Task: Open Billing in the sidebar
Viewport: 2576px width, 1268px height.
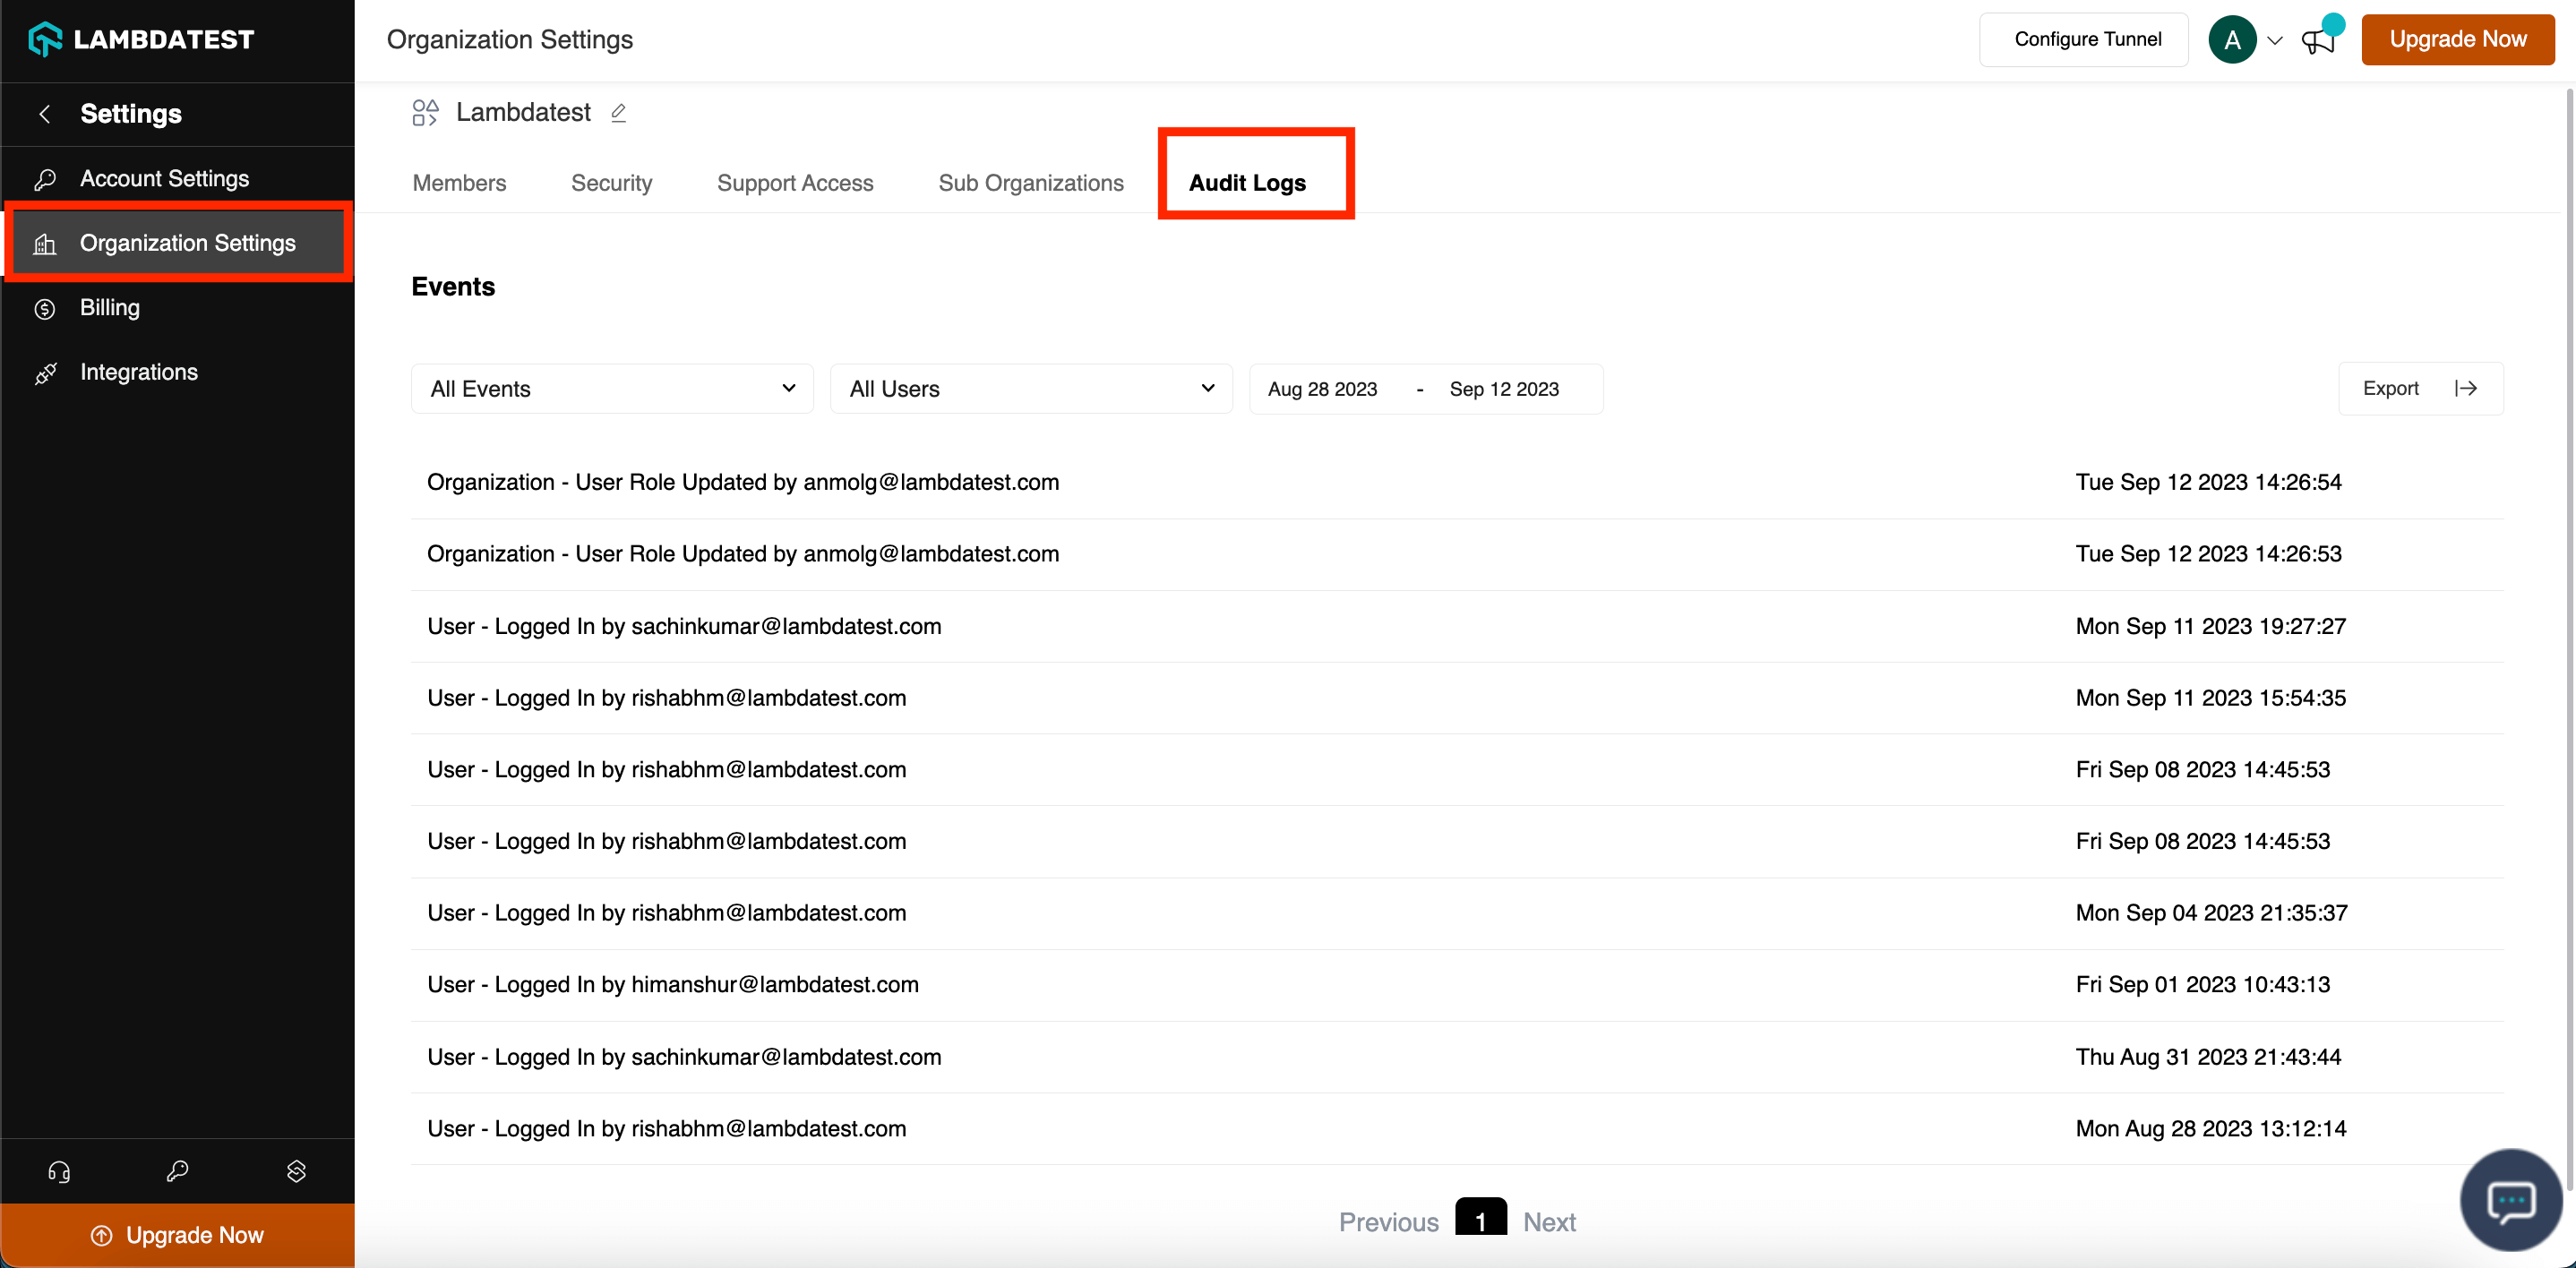Action: (110, 308)
